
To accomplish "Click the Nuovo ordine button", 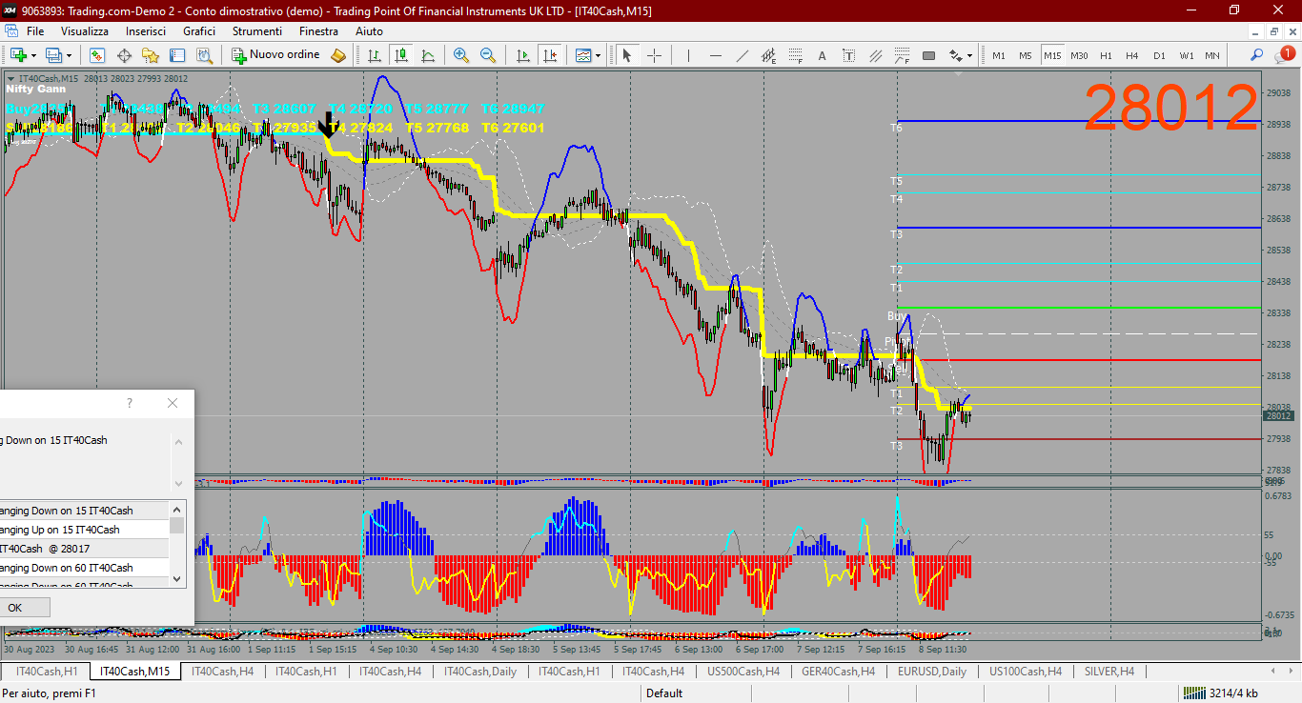I will pyautogui.click(x=276, y=55).
